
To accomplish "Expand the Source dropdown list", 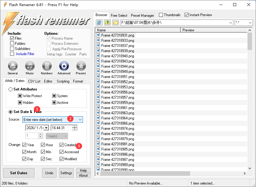I will click(x=80, y=120).
